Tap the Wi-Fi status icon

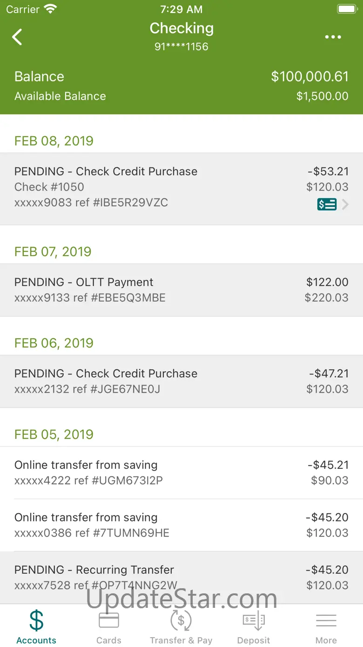[x=50, y=9]
